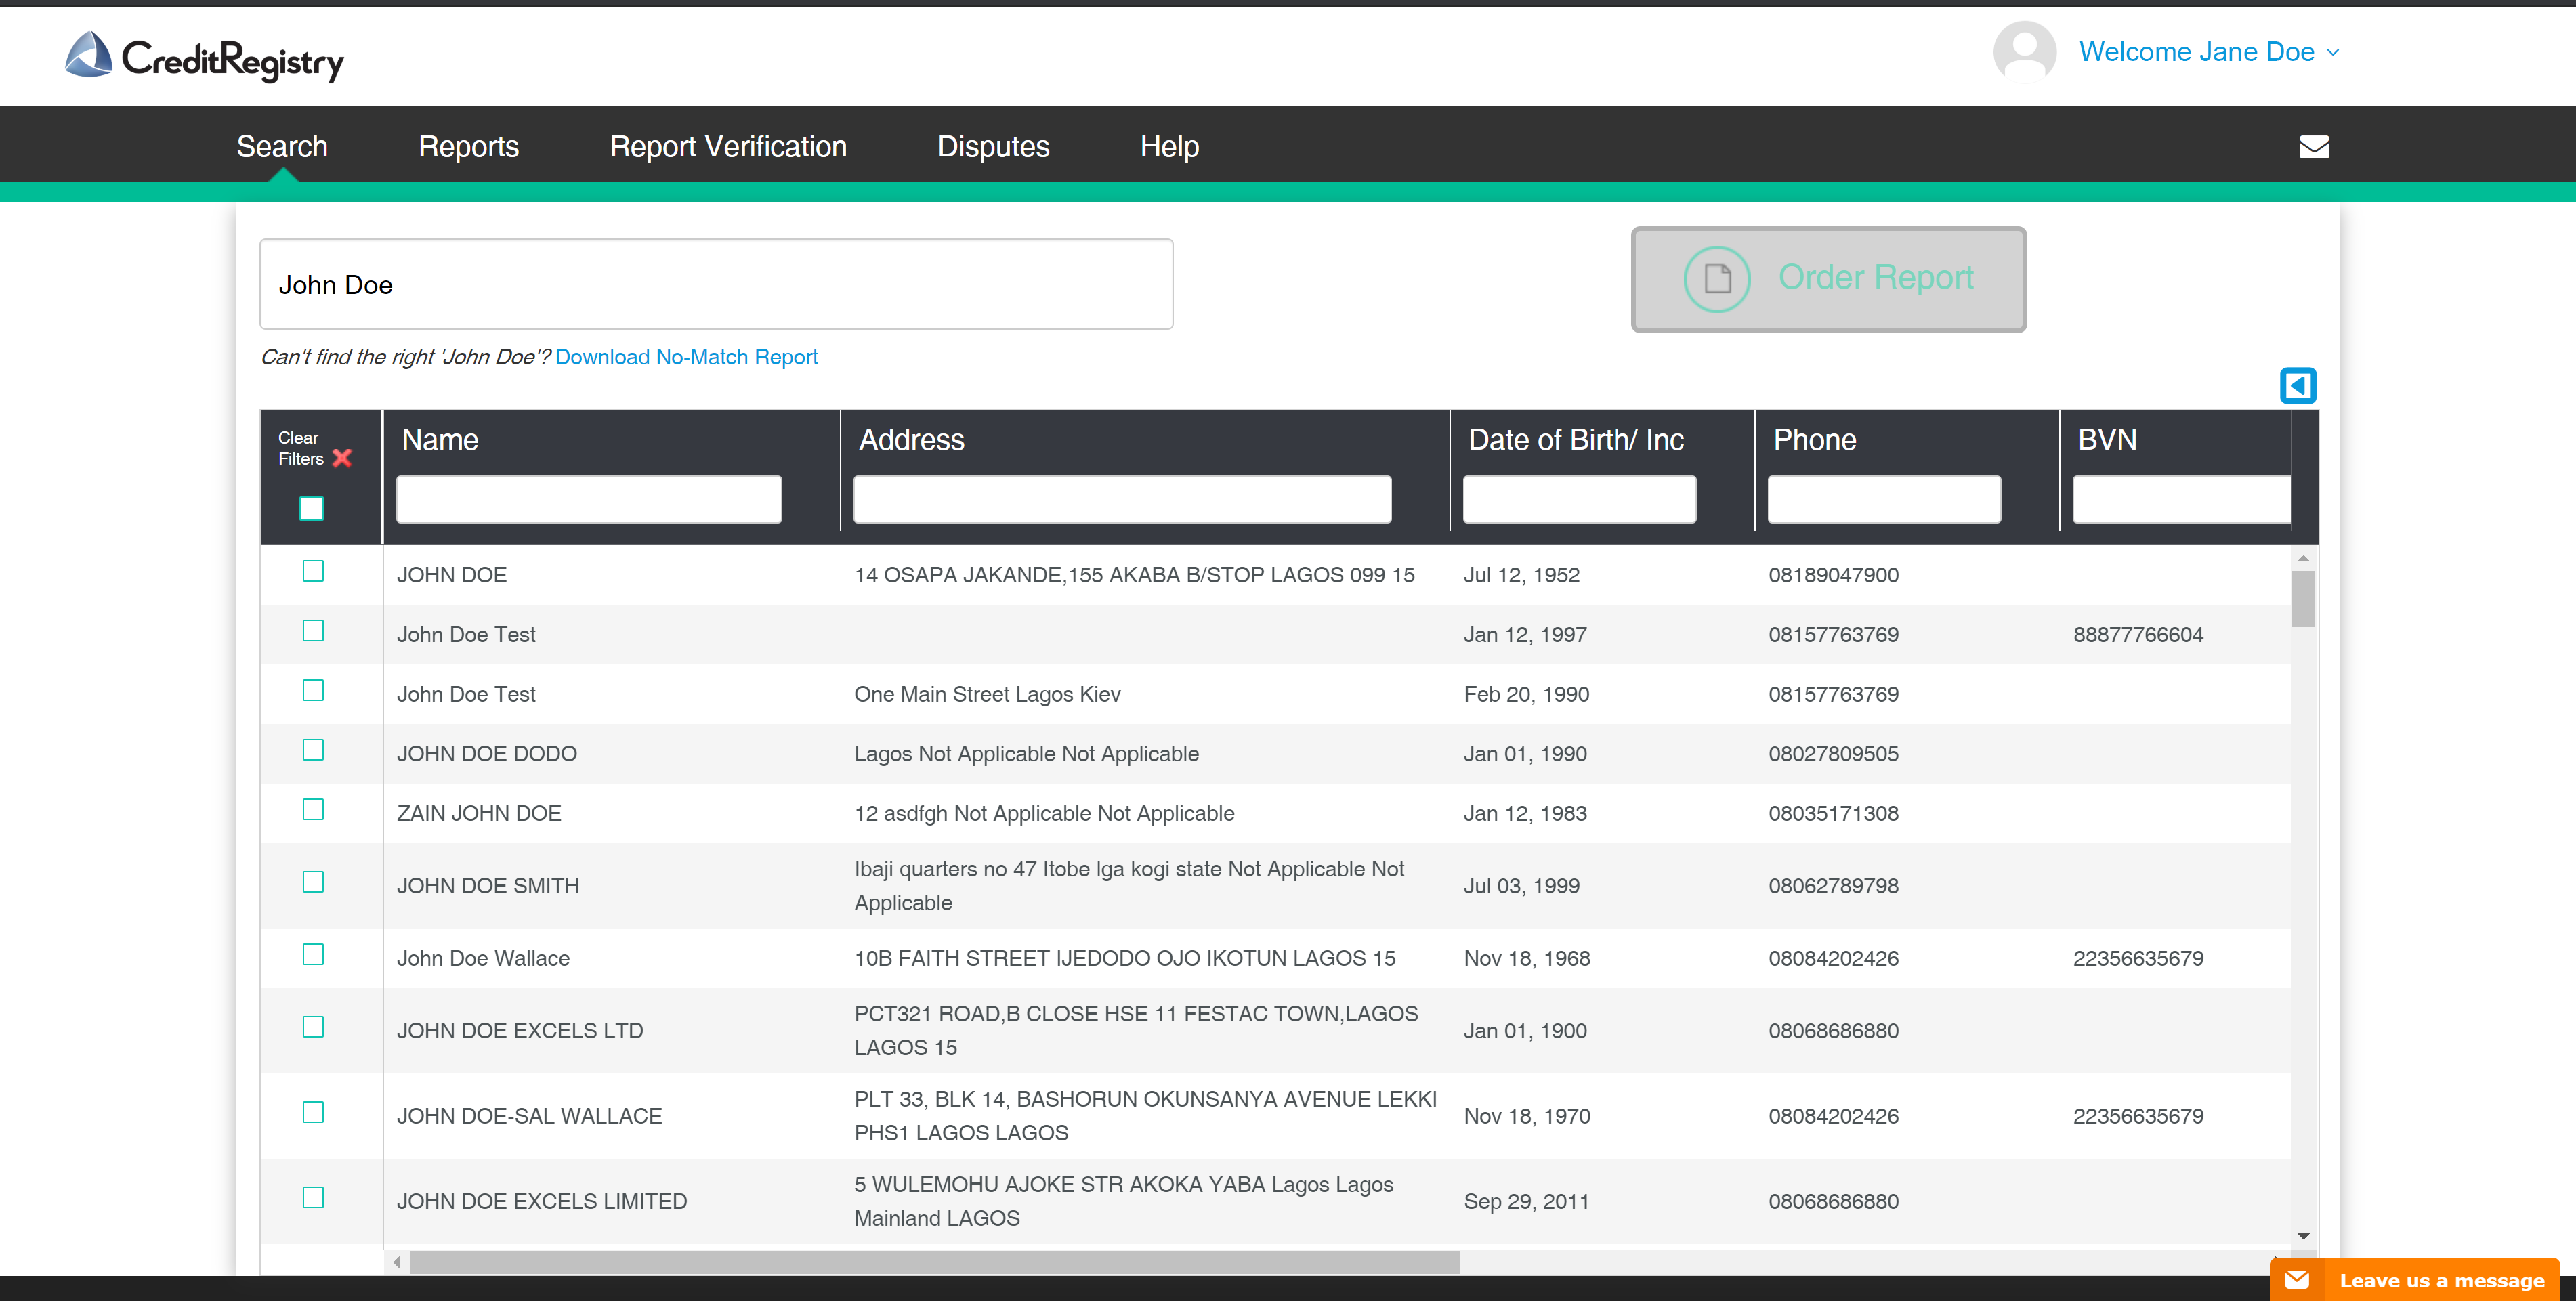Click the CreditRegistry logo

[x=204, y=57]
